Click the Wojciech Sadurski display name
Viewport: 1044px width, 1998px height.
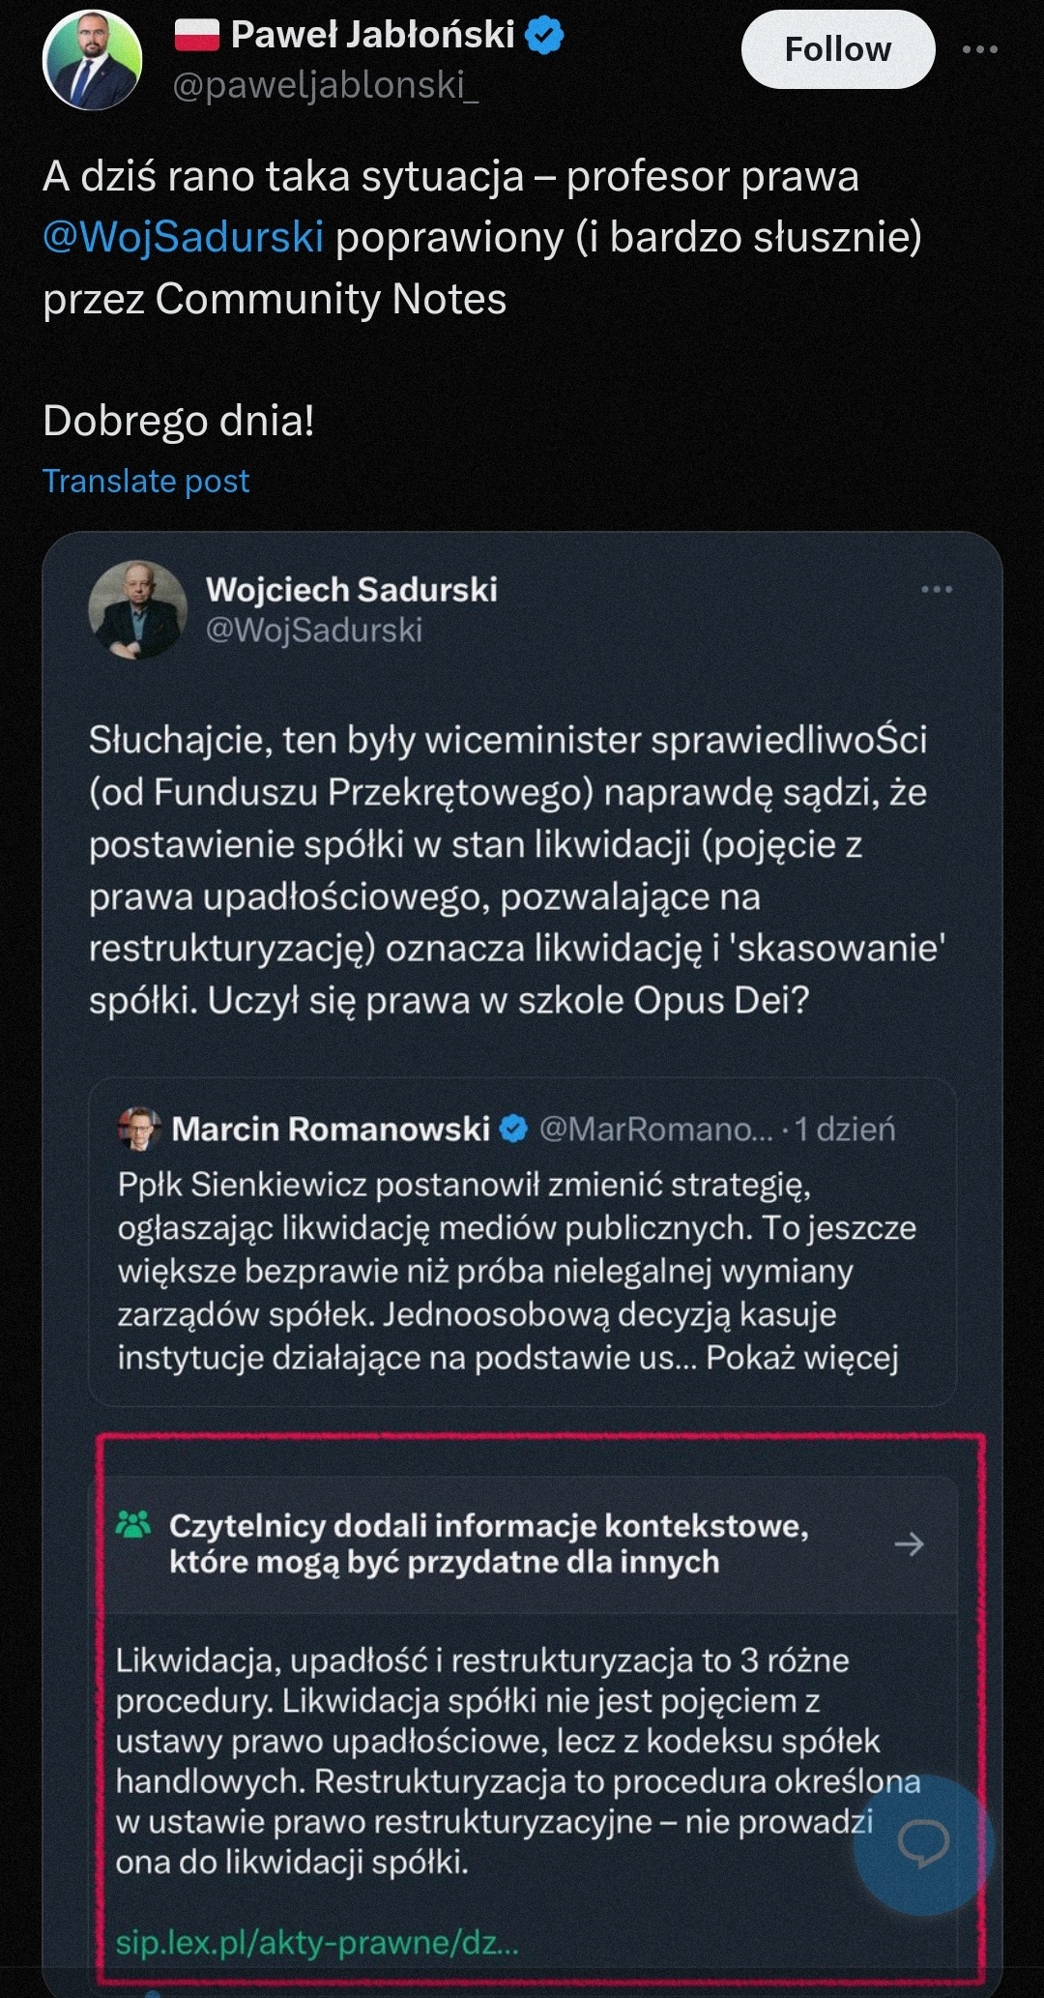pos(351,589)
